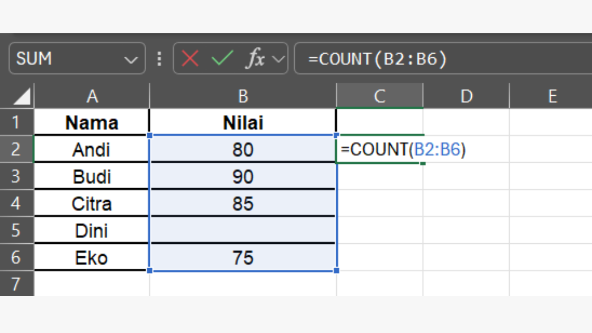Select the Nama header cell

pyautogui.click(x=91, y=122)
